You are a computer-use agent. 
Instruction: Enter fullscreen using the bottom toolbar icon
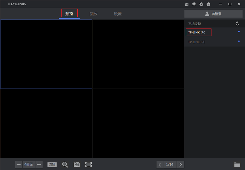click(89, 164)
